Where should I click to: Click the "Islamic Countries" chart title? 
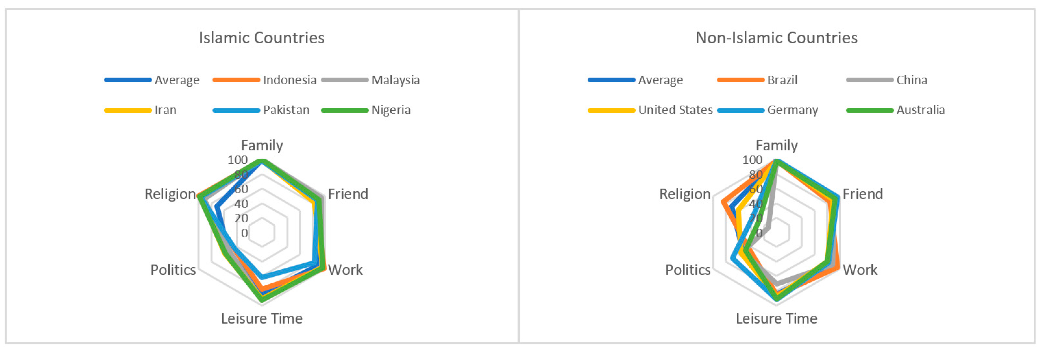click(262, 38)
